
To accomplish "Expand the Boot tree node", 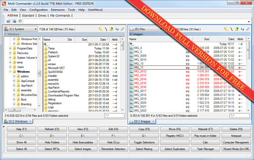I will (x=14, y=100).
